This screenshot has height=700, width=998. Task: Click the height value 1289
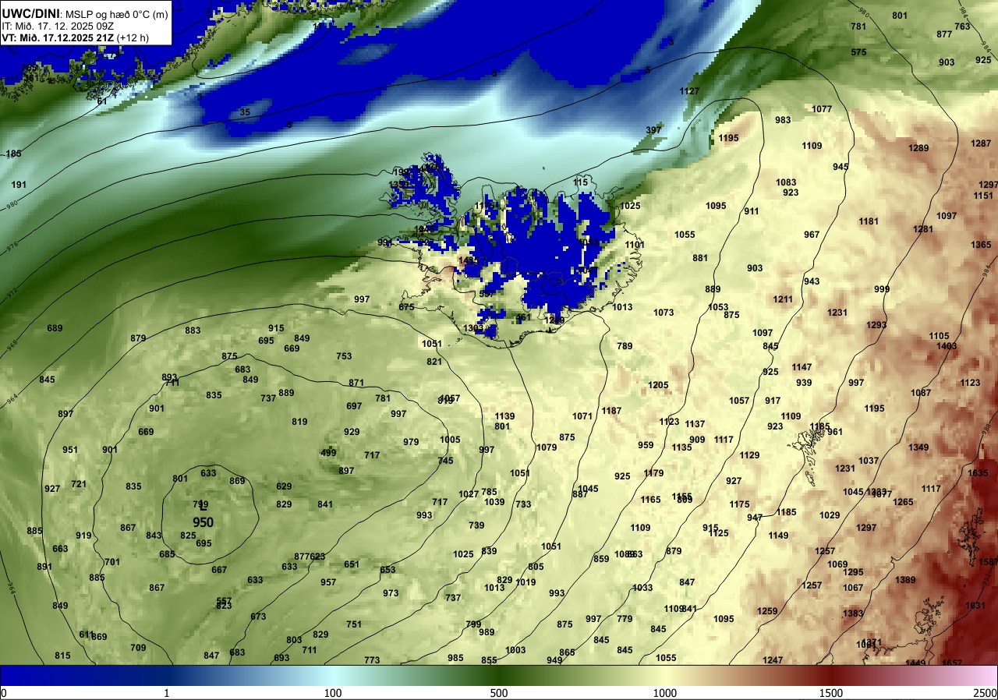coord(918,148)
